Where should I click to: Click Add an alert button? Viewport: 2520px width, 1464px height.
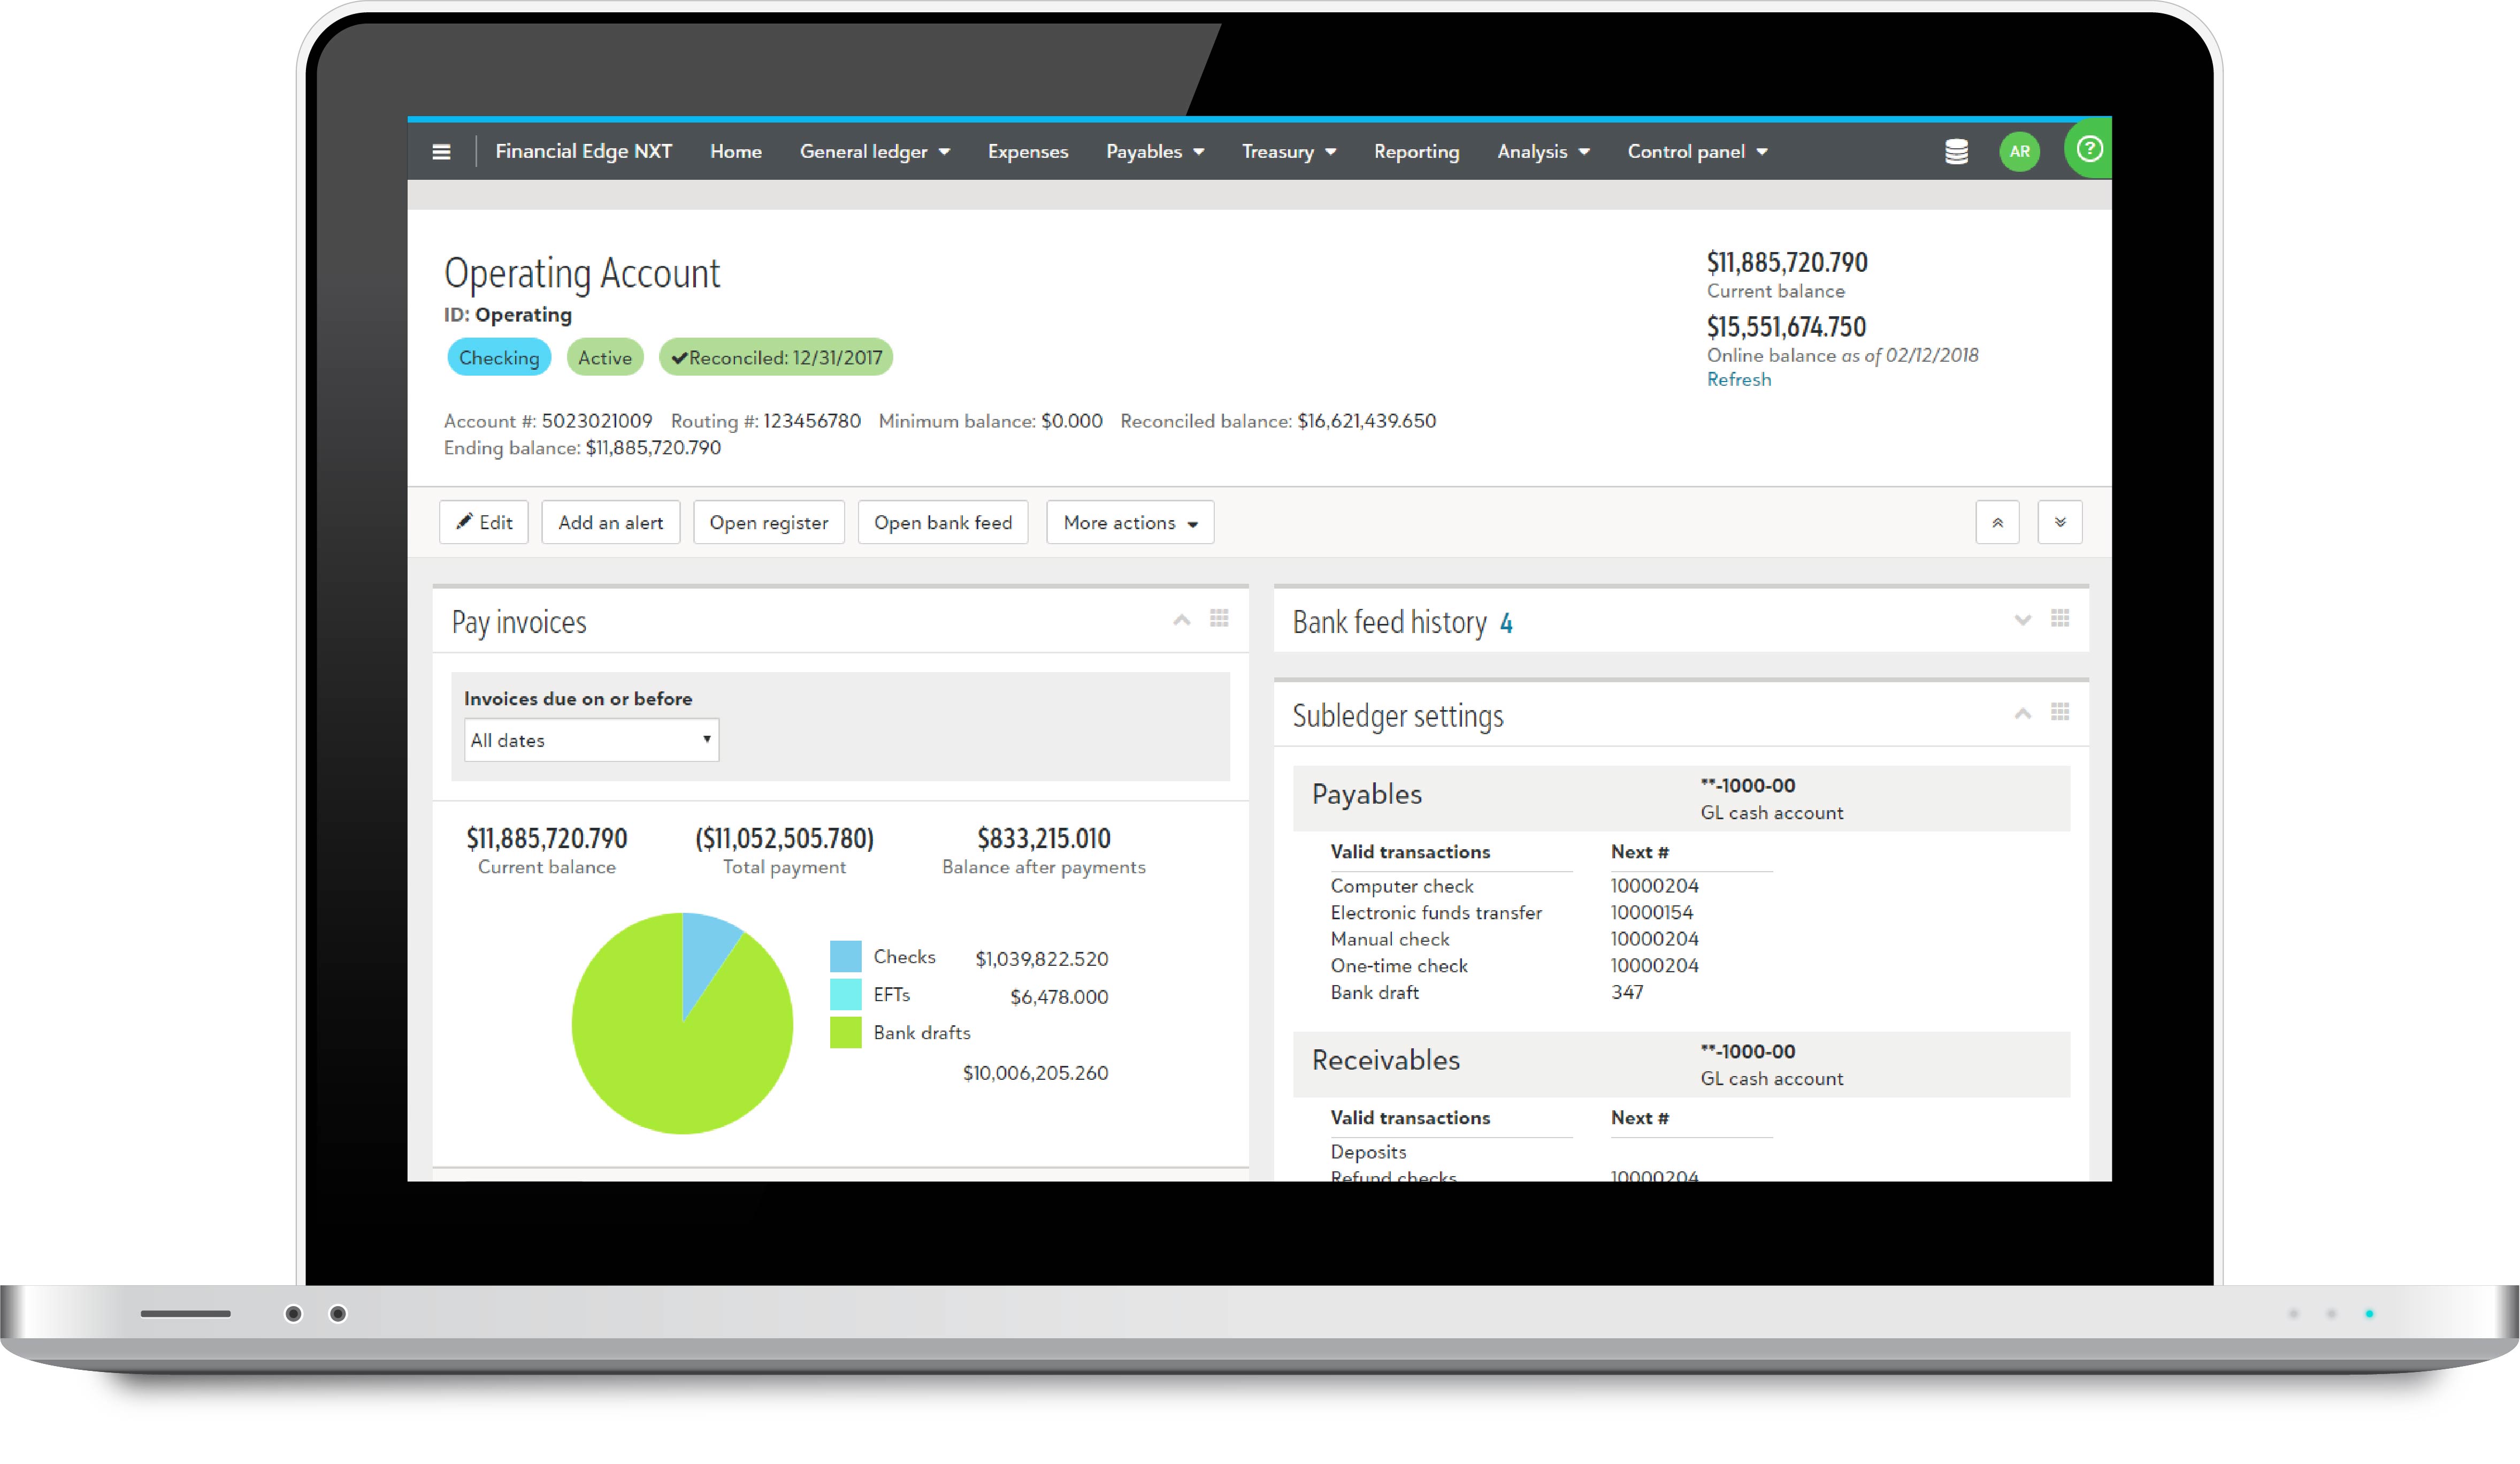611,522
